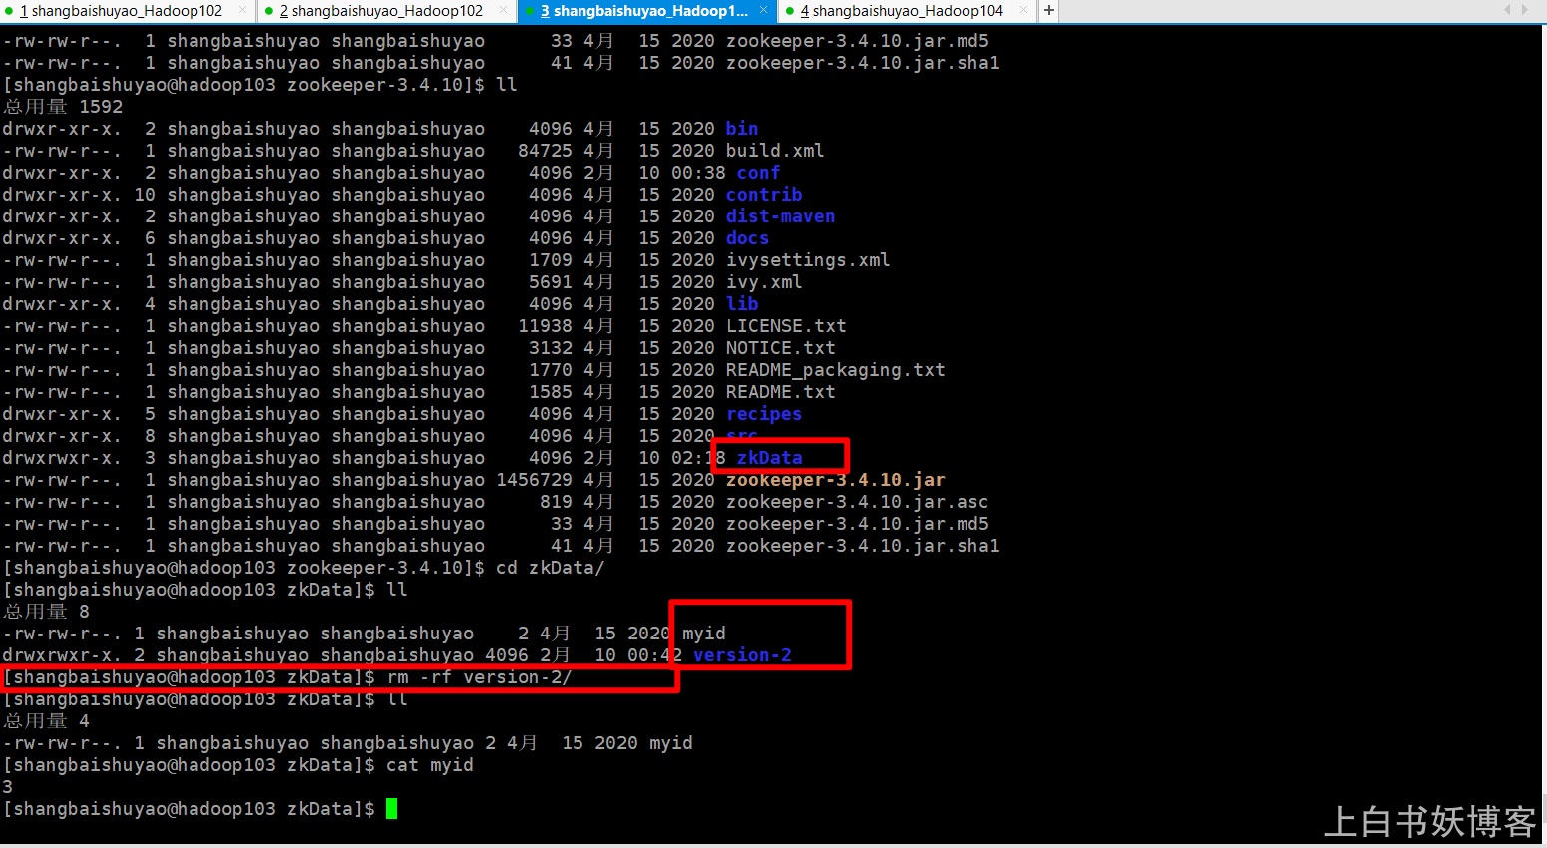Viewport: 1547px width, 848px height.
Task: Click the blue 'bin' directory name
Action: coord(742,129)
